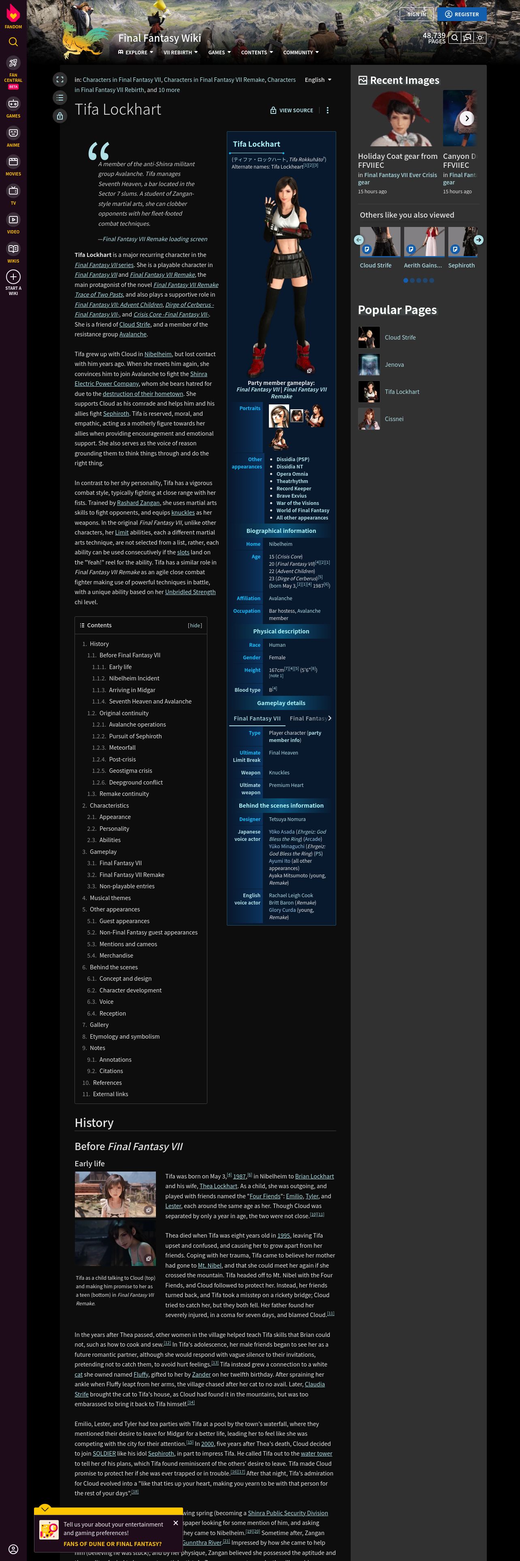Hide the Contents table
Viewport: 520px width, 1561px height.
[x=195, y=625]
